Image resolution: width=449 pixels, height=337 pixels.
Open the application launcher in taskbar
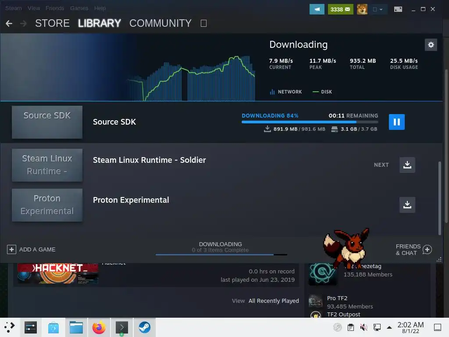click(10, 327)
